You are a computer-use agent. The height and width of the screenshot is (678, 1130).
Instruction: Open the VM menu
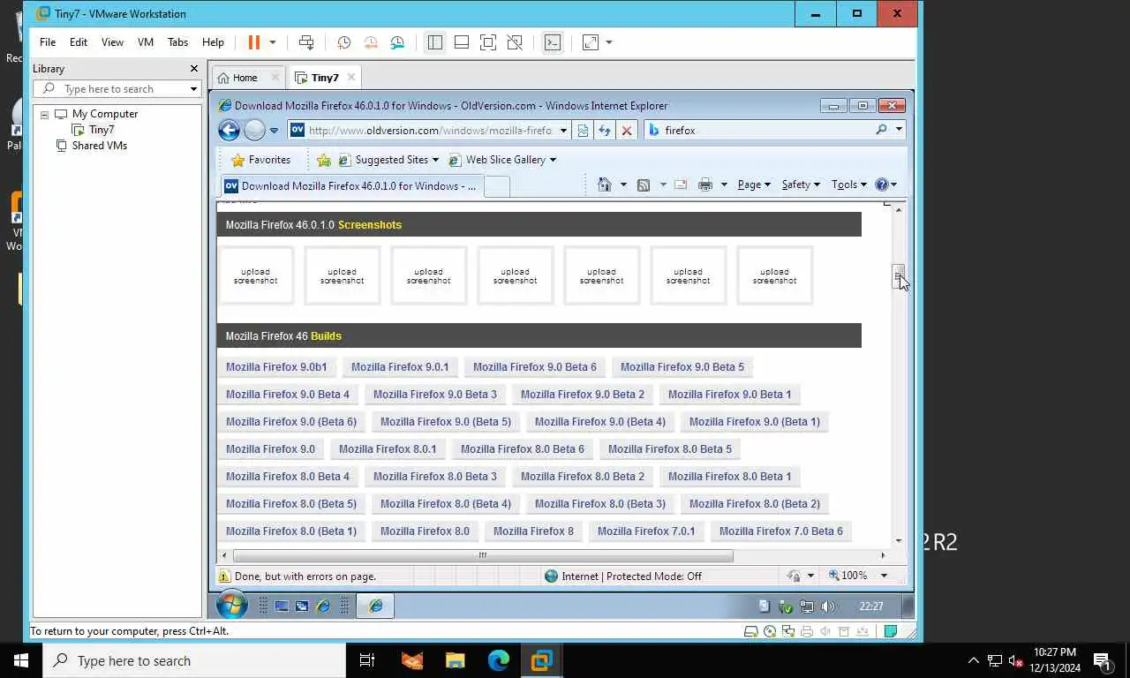coord(146,42)
